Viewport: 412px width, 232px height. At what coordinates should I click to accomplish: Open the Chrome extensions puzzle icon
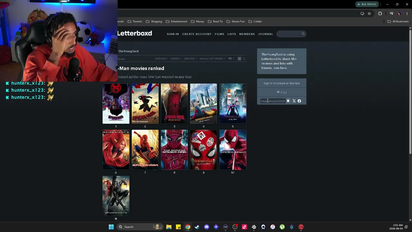click(x=380, y=14)
